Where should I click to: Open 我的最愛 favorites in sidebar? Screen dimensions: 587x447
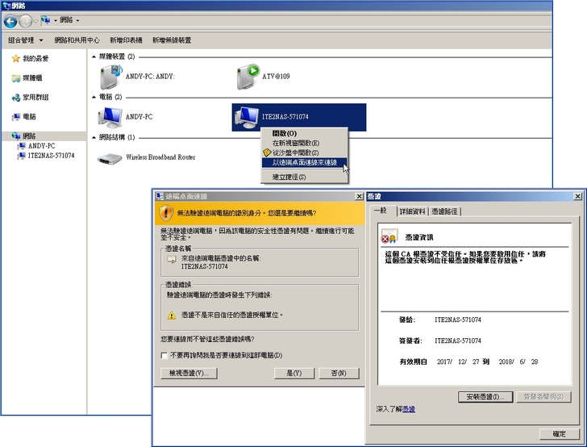click(x=35, y=59)
